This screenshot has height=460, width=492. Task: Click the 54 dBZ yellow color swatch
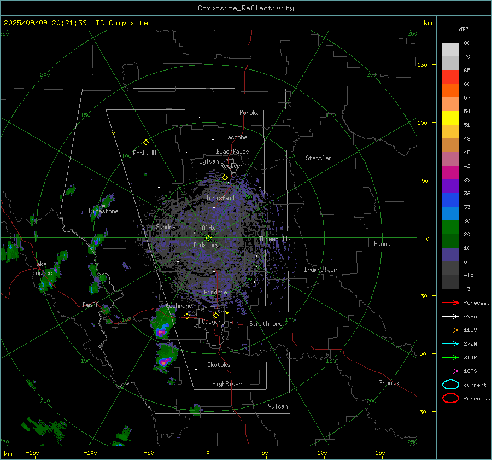450,118
